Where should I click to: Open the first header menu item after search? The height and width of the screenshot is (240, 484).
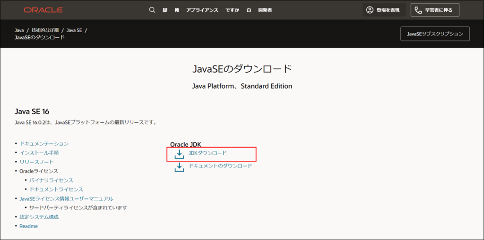click(165, 10)
